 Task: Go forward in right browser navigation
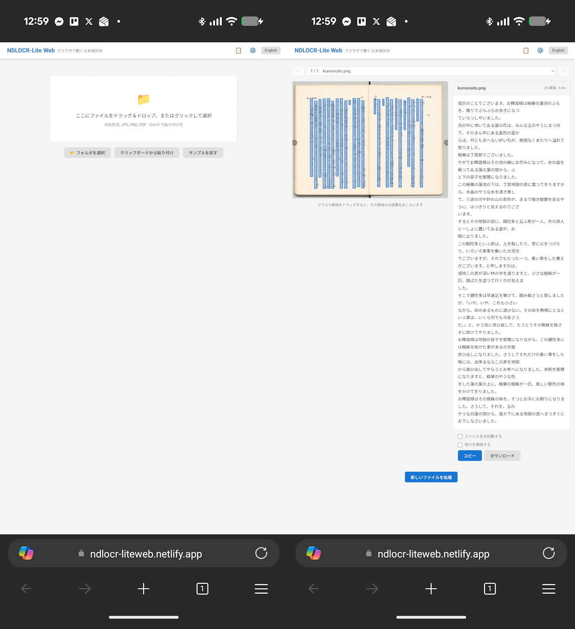click(372, 589)
